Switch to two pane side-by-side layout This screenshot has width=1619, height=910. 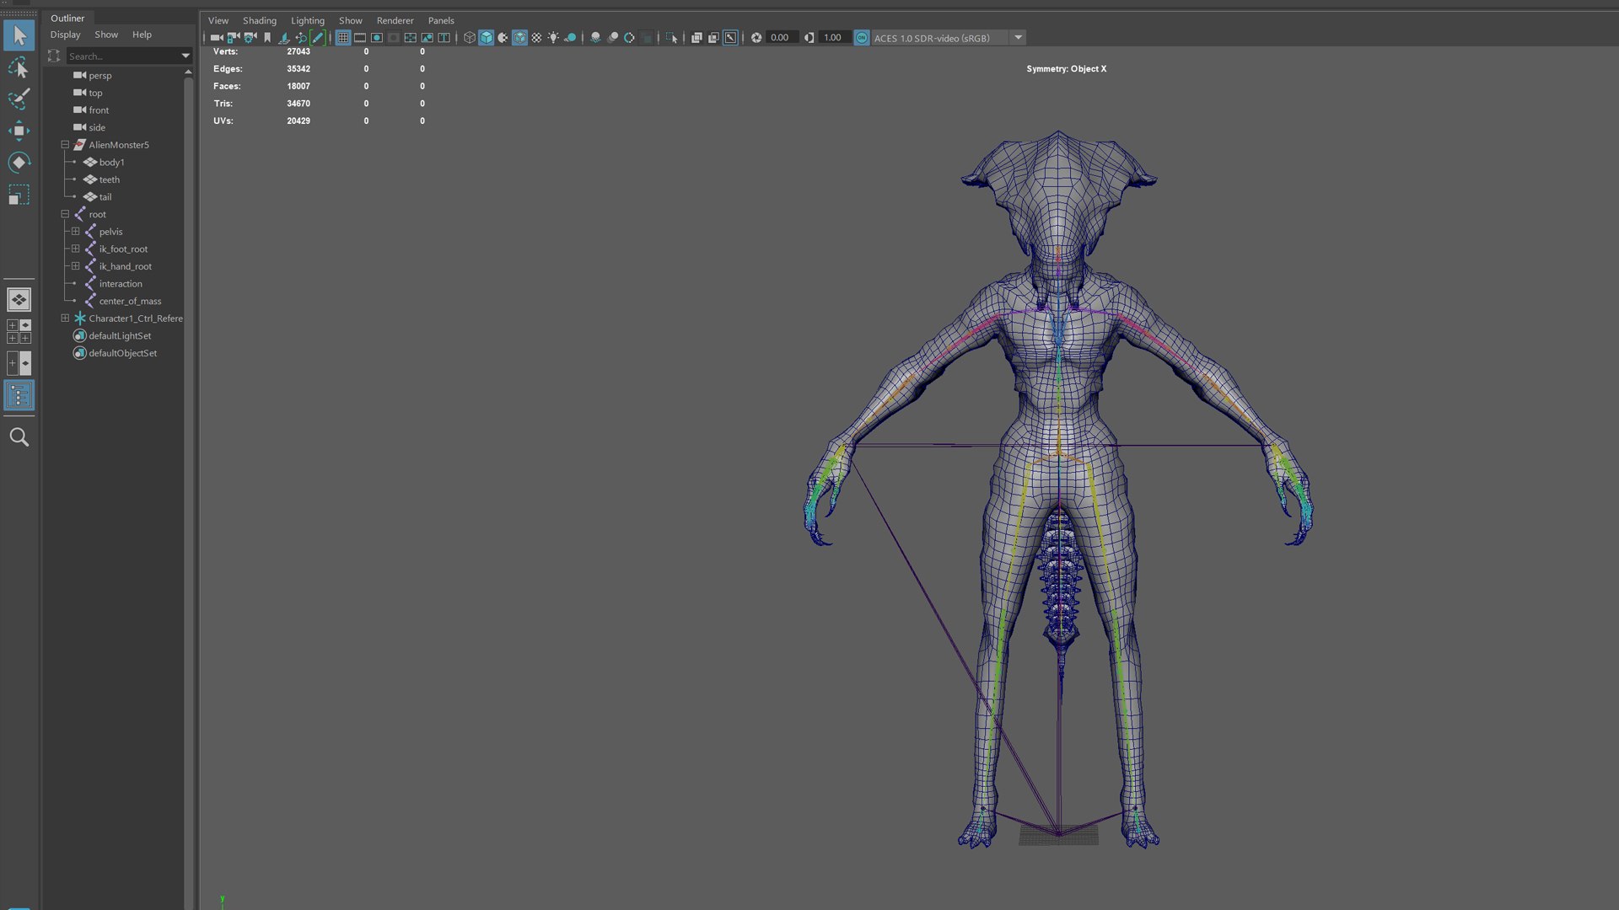pyautogui.click(x=19, y=363)
